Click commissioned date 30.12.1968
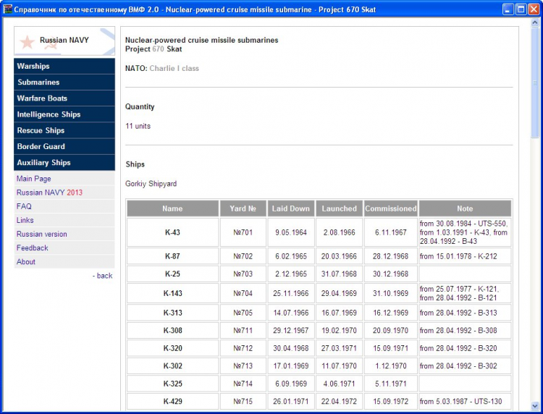 [x=391, y=274]
